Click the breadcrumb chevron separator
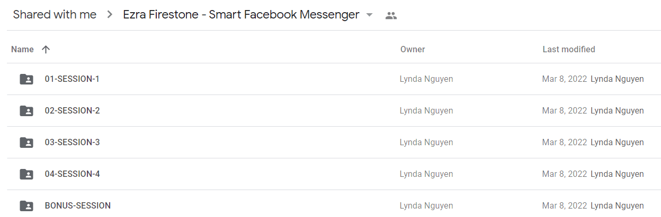661x217 pixels. 110,15
